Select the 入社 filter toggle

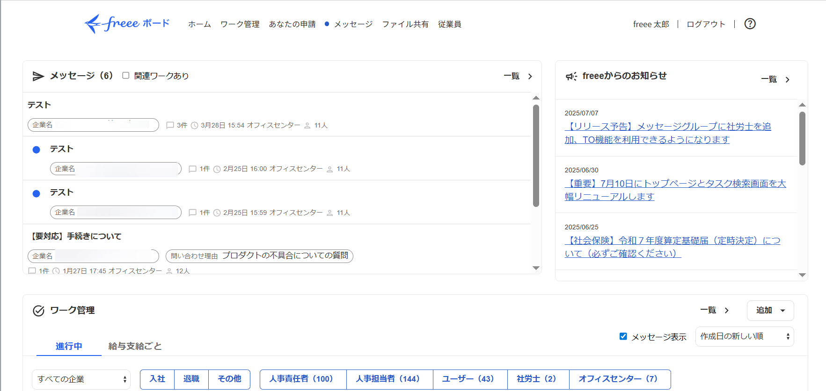tap(157, 379)
